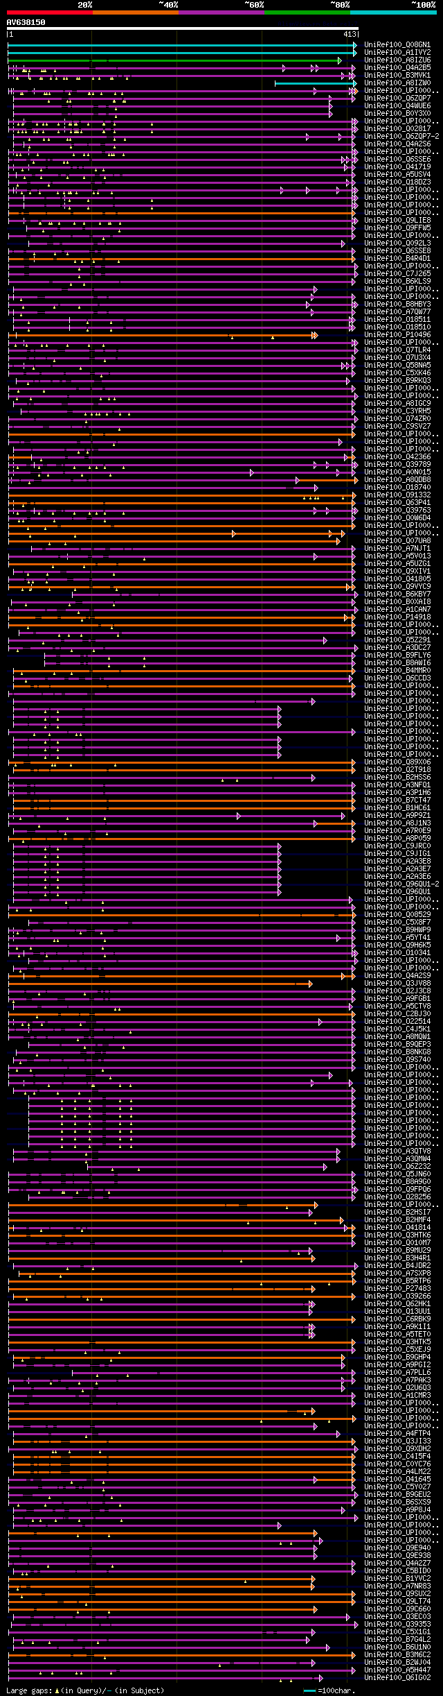443x1696 pixels.
Task: Select the UniRef100_Q18DZ3 label
Action: tap(397, 182)
